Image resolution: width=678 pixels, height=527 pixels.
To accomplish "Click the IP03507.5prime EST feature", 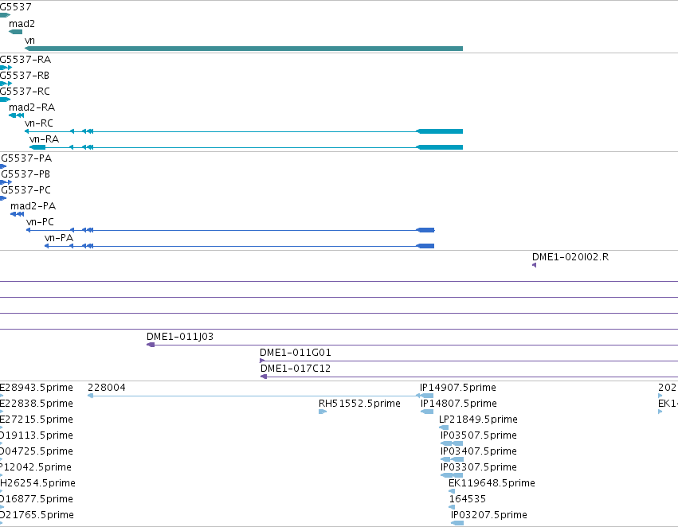I will (x=452, y=443).
